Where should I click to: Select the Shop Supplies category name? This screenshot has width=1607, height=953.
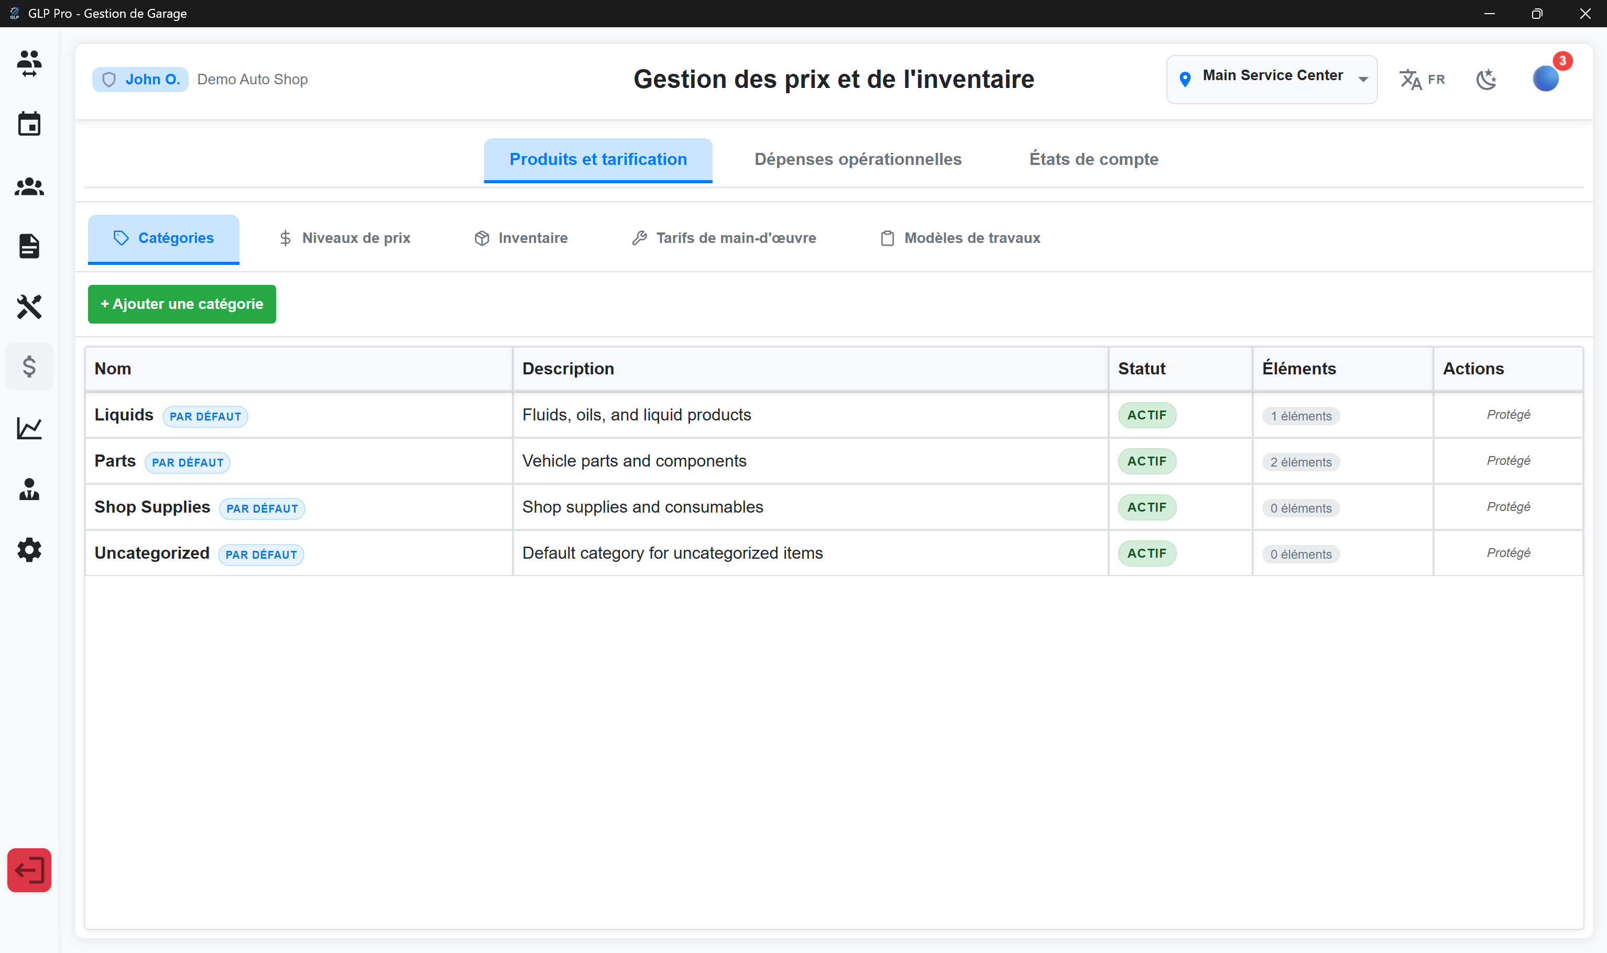[152, 507]
